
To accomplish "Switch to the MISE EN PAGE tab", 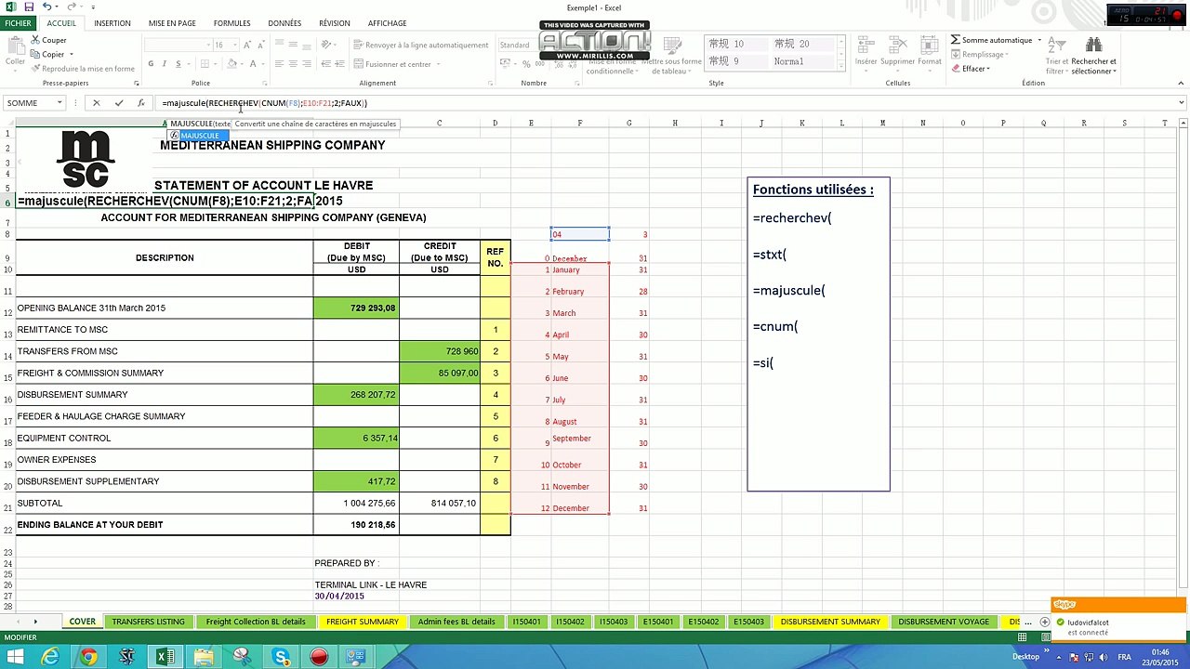I will pos(172,23).
